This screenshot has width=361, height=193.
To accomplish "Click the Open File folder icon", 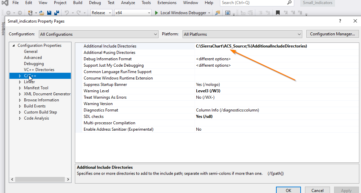I will [x=42, y=13].
